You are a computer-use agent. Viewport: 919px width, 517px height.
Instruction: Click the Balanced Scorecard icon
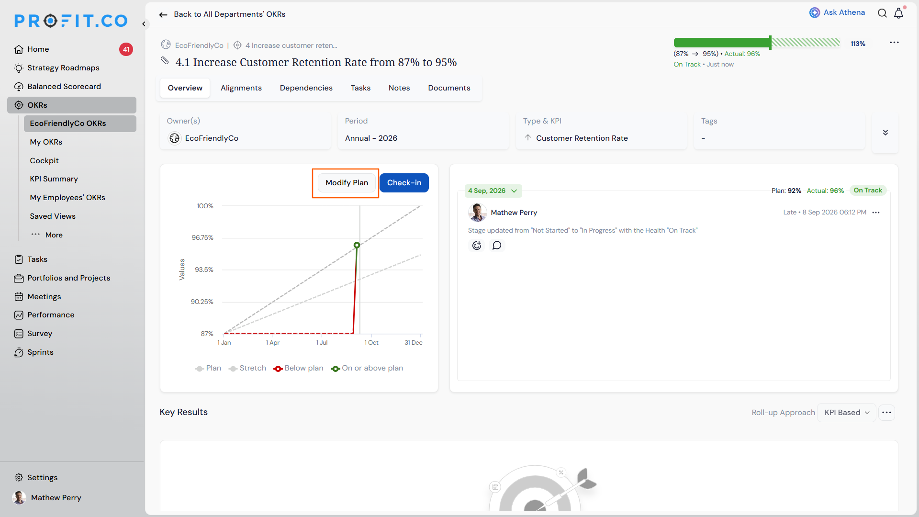click(19, 87)
